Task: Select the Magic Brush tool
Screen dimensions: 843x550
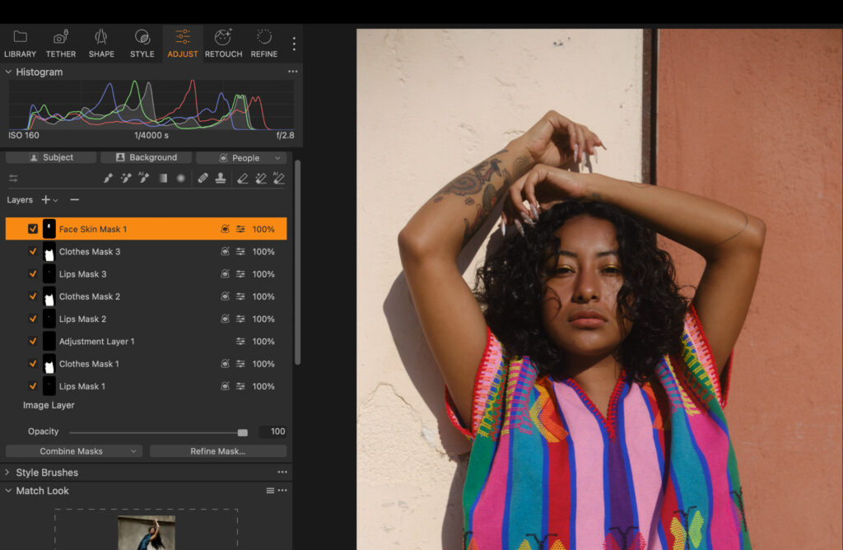Action: click(x=125, y=178)
